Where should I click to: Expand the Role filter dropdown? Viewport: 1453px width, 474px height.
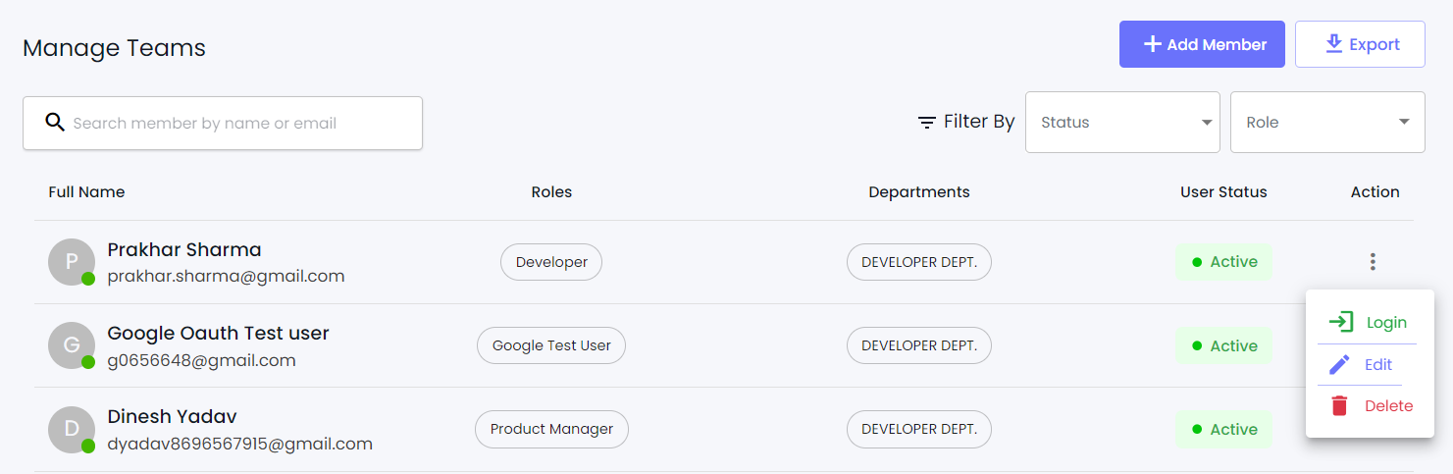tap(1326, 123)
